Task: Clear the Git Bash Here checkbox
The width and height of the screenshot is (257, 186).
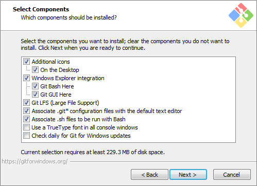Action: pos(35,86)
